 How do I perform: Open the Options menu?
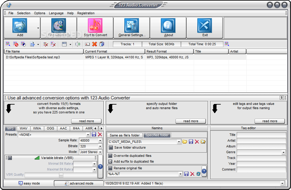click(40, 13)
